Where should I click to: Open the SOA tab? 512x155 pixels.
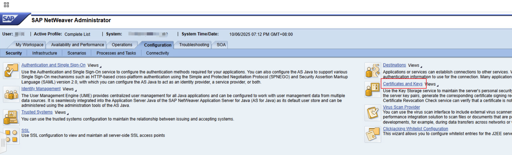tap(221, 45)
